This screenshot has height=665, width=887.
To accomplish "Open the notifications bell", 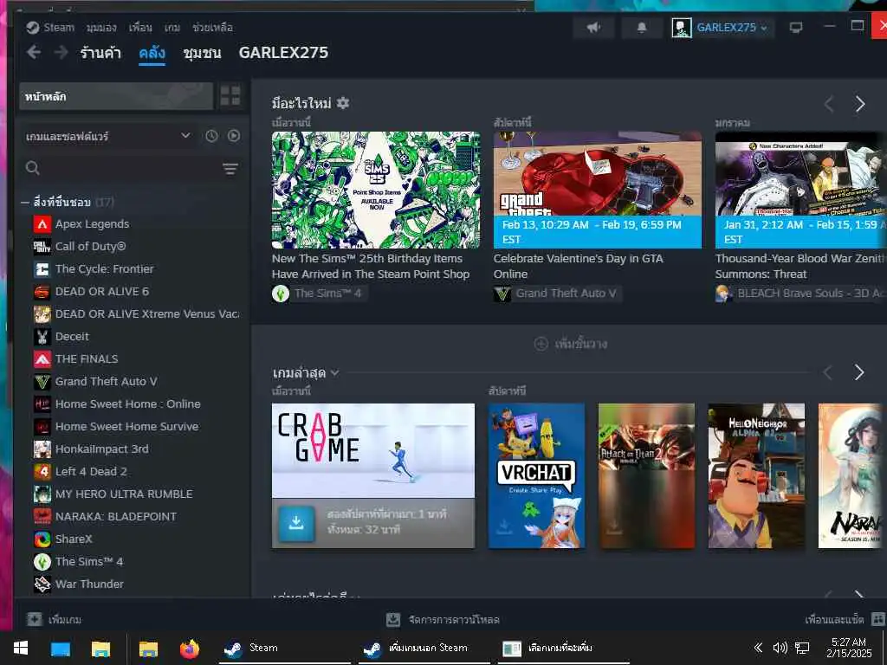I will point(642,27).
